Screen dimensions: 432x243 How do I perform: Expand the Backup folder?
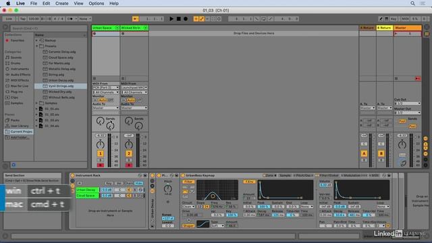click(36, 40)
